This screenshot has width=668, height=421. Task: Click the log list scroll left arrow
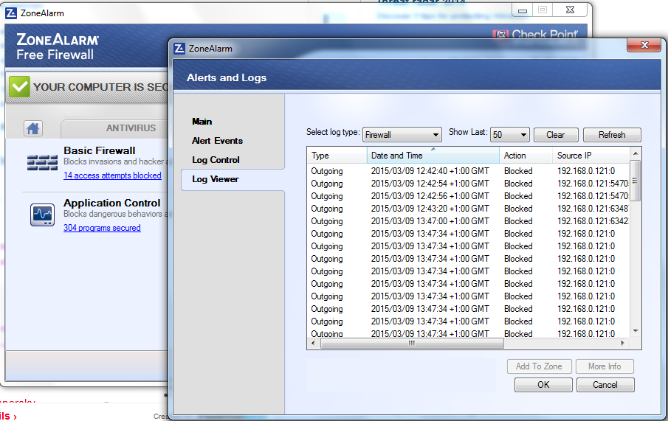click(313, 343)
